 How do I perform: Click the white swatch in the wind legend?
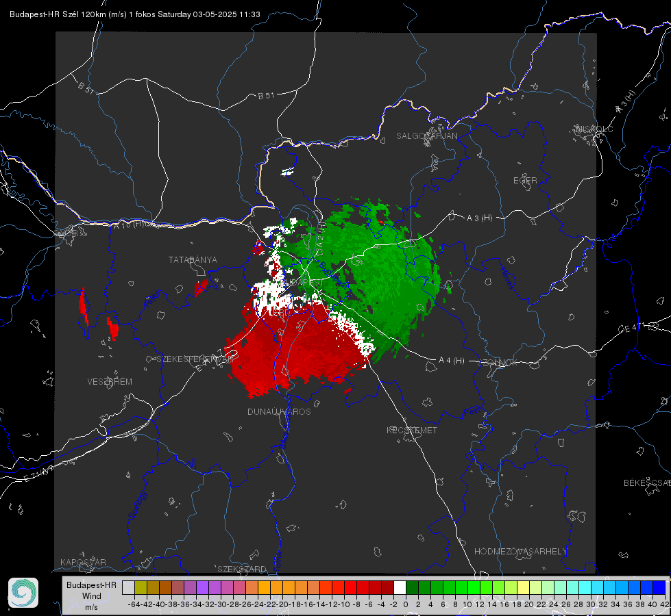pos(400,587)
